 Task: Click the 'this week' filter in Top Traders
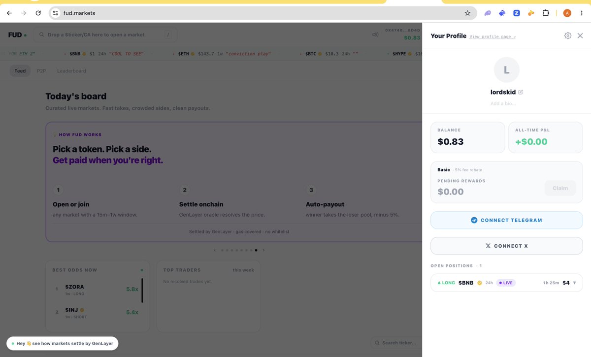[243, 270]
